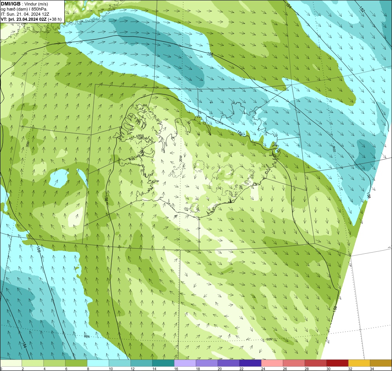Pick the darker green 6–8 m/s swatch
The image size is (392, 371).
[x=76, y=363]
